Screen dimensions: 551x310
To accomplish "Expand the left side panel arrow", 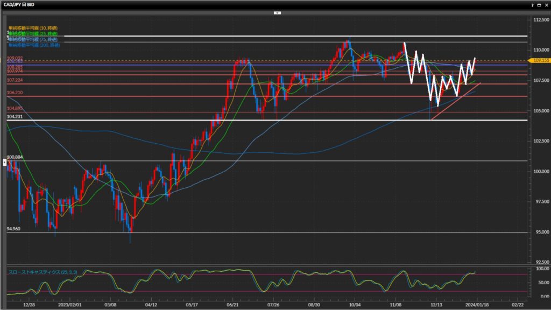I will pyautogui.click(x=5, y=162).
